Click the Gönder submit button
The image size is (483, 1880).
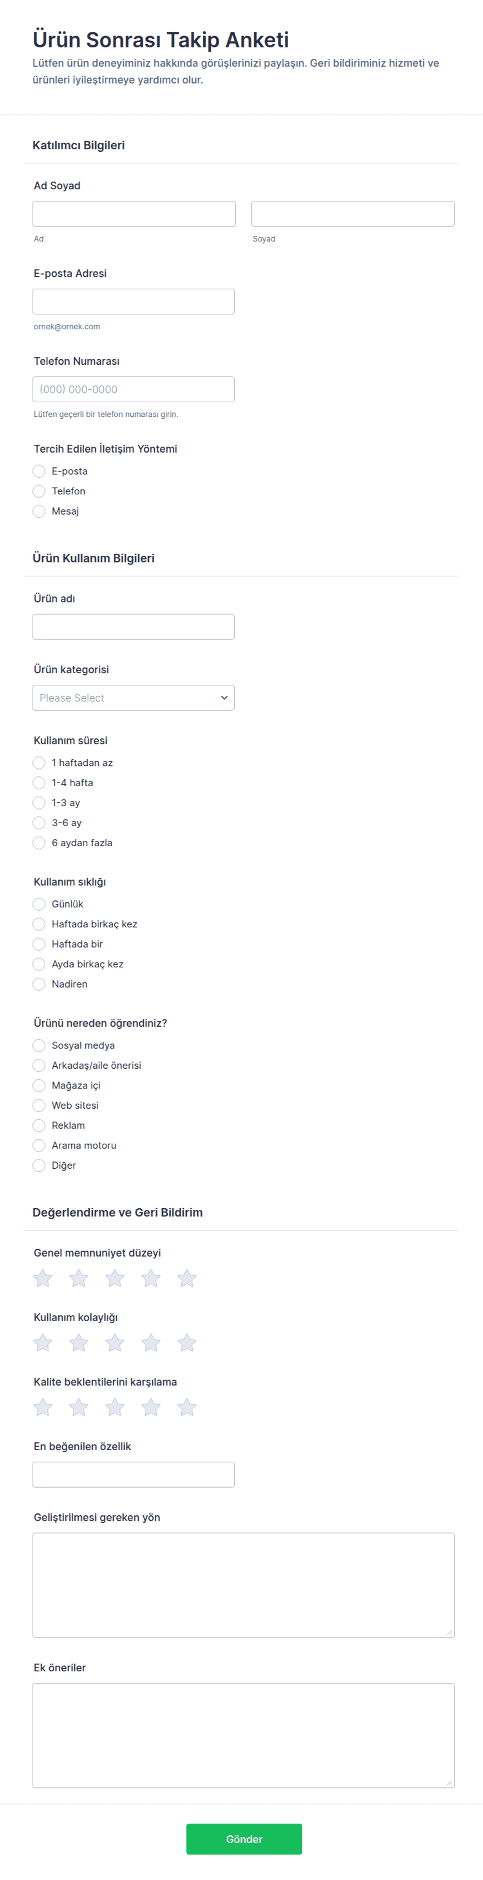click(x=244, y=1838)
